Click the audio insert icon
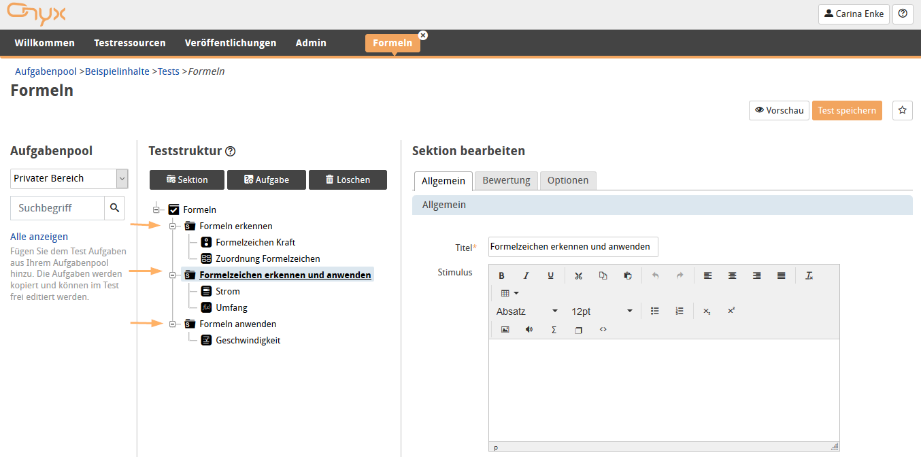 click(x=529, y=329)
